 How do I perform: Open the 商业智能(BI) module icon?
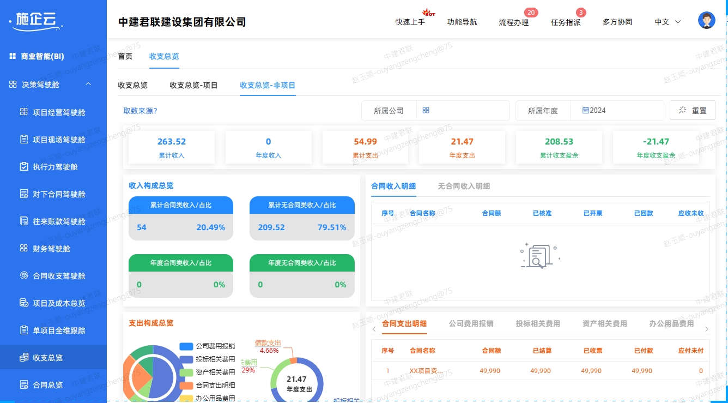coord(12,56)
